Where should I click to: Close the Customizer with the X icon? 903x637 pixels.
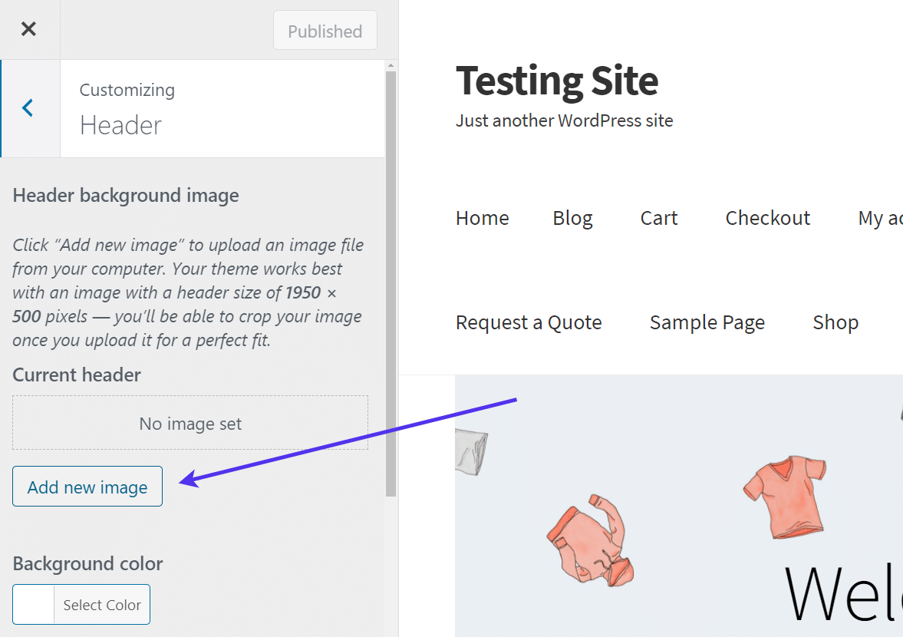[28, 29]
